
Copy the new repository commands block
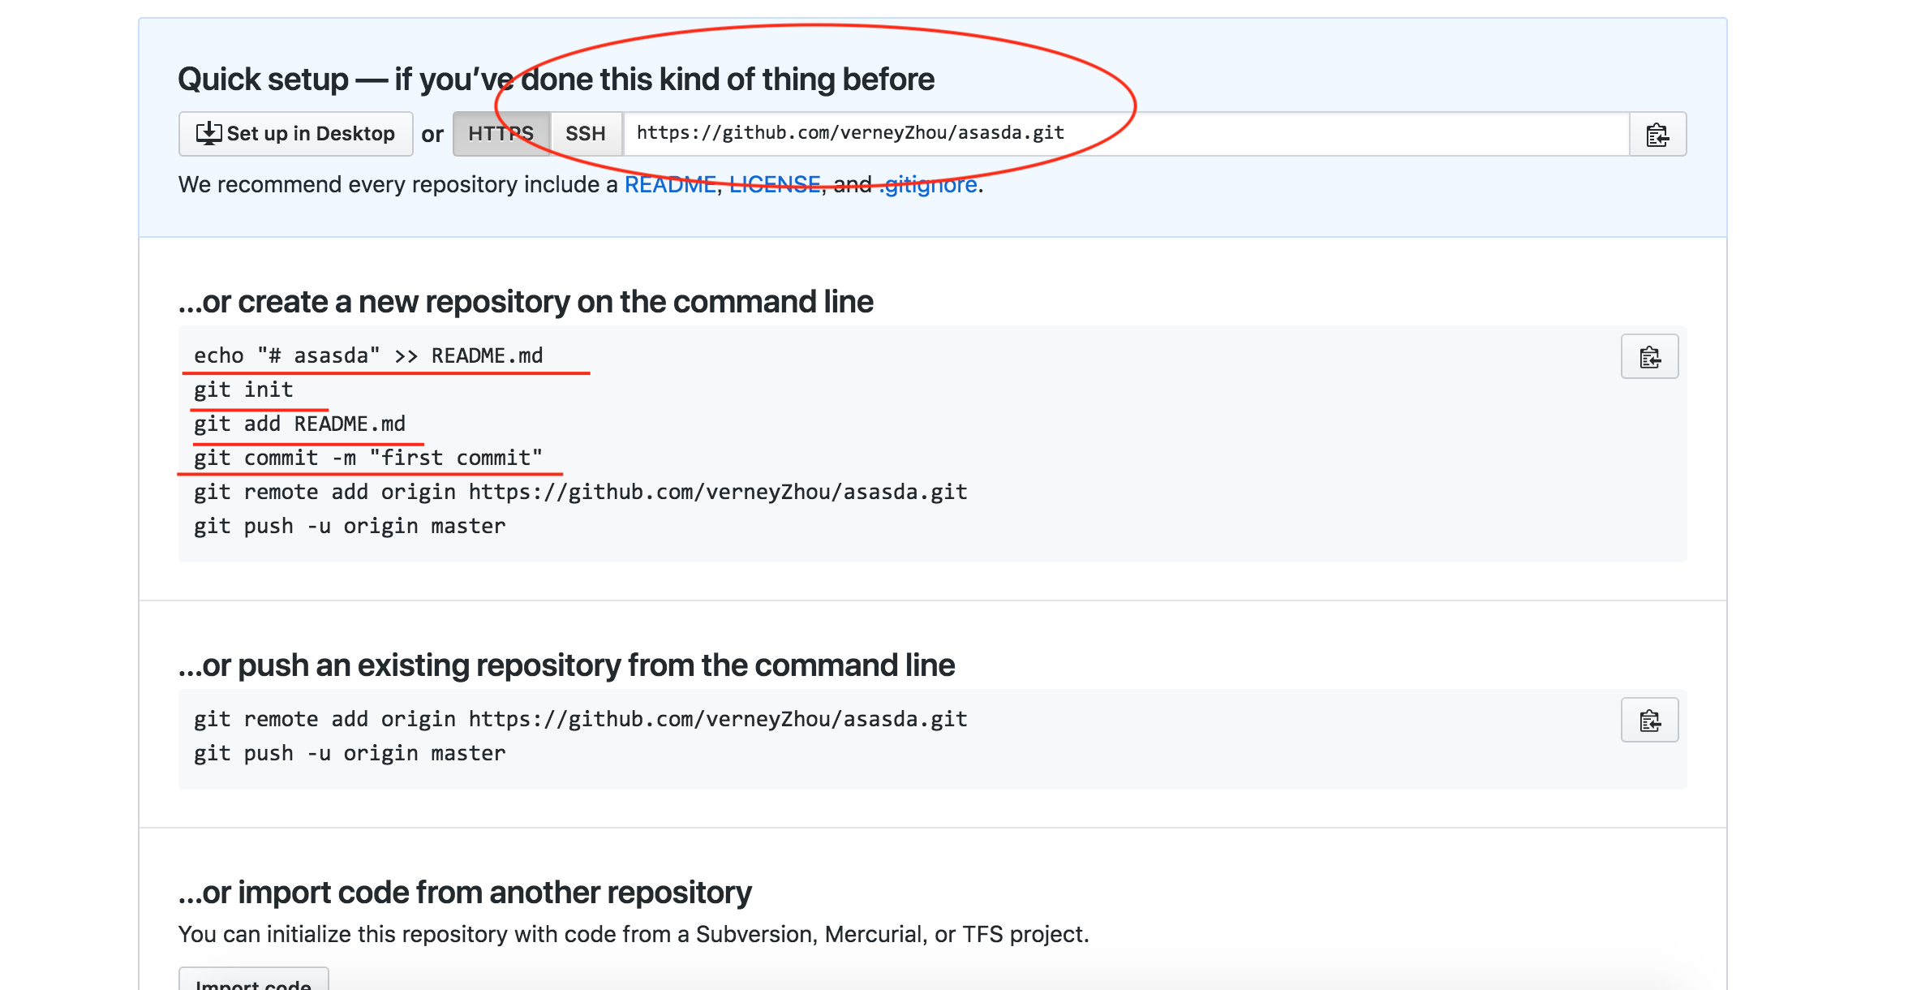click(1649, 356)
